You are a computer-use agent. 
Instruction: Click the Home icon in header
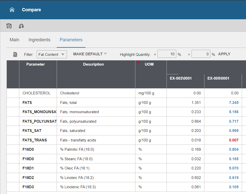pyautogui.click(x=12, y=10)
